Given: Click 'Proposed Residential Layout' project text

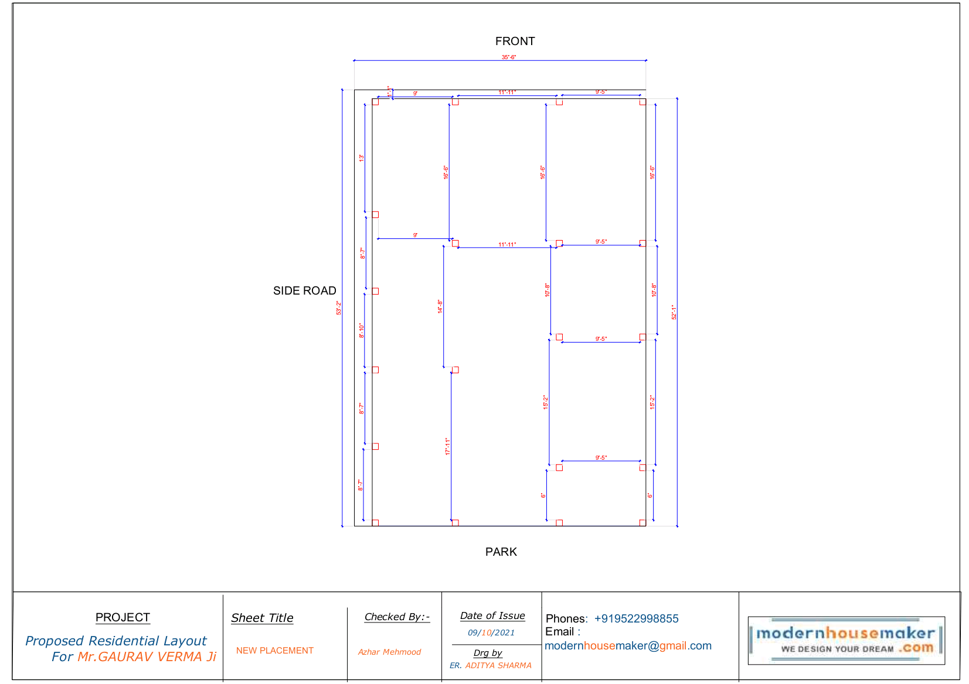Looking at the screenshot, I should click(116, 641).
